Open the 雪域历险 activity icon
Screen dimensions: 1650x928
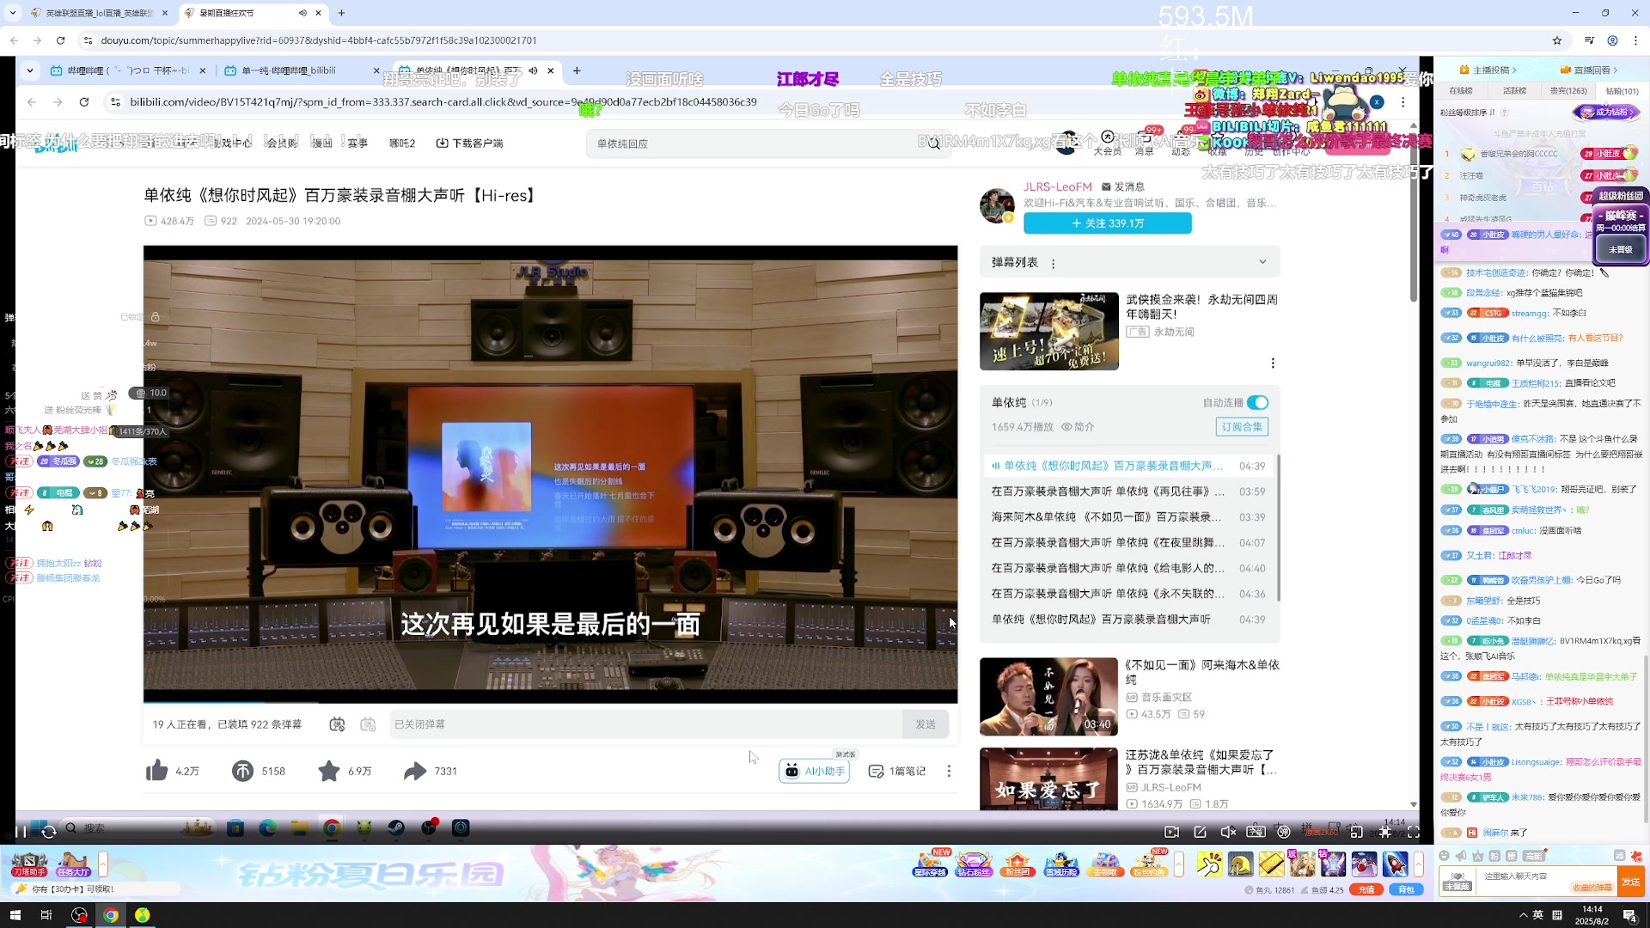[x=1061, y=864]
